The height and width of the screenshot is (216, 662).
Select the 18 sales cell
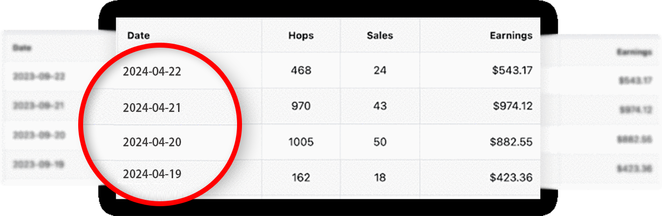pyautogui.click(x=380, y=177)
